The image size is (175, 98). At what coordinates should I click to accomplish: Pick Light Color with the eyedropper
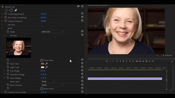(x=46, y=67)
